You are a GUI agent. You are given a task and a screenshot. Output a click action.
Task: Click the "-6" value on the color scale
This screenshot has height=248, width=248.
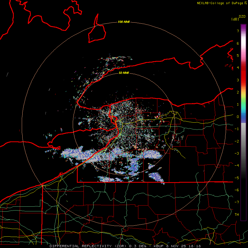[237, 190]
